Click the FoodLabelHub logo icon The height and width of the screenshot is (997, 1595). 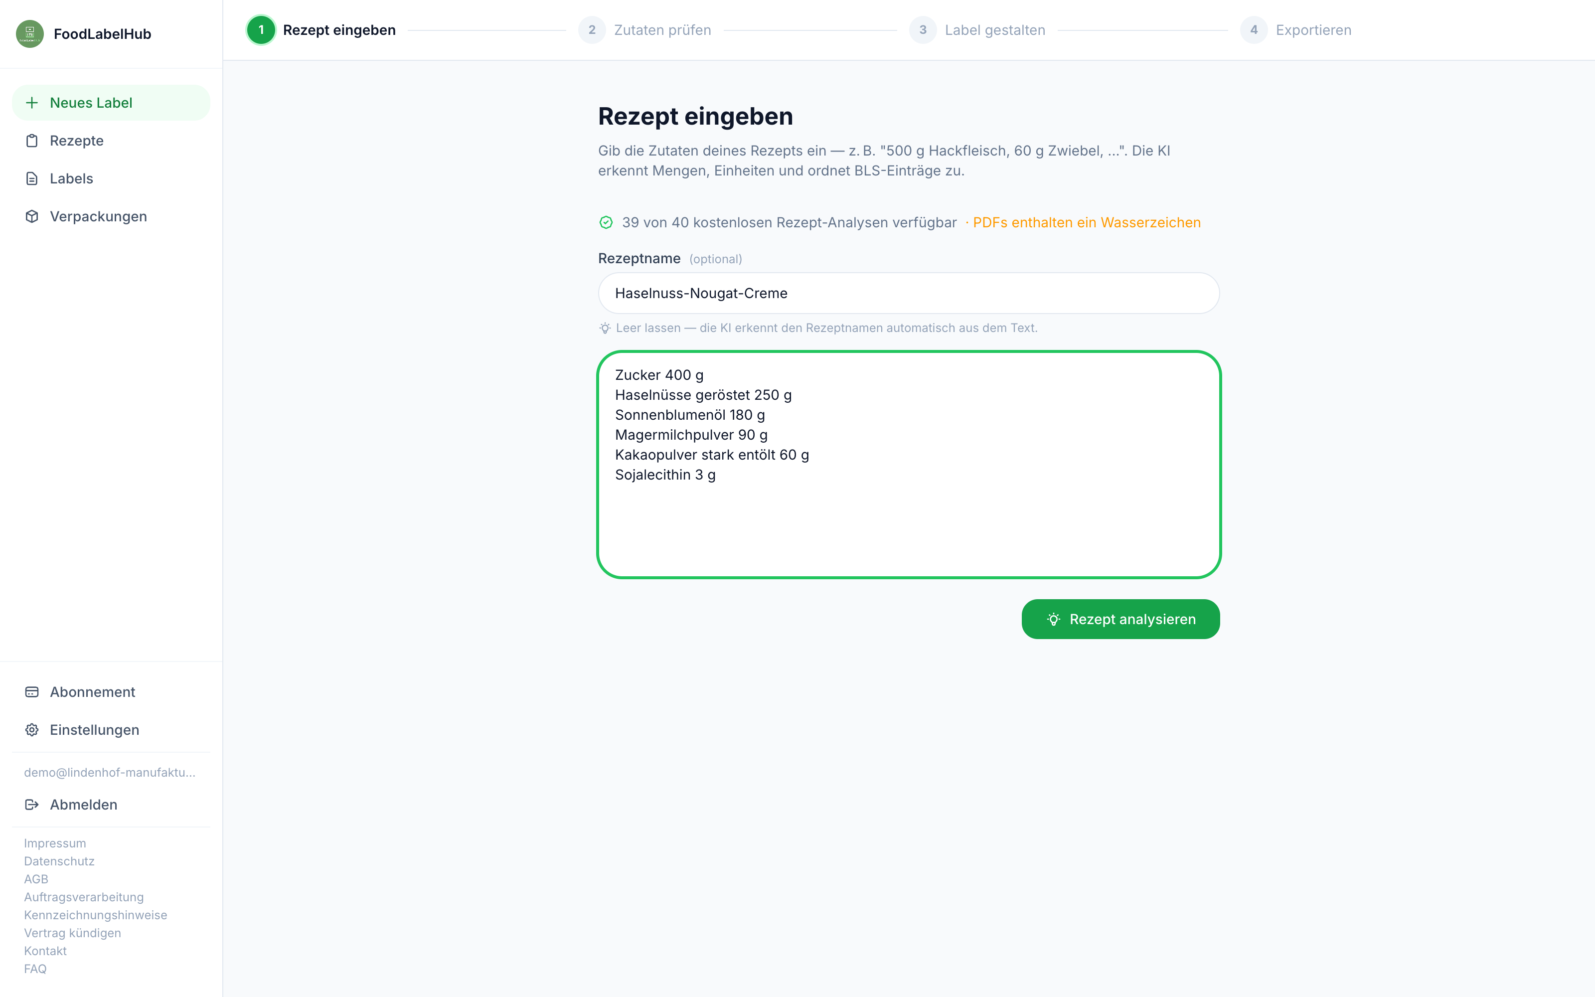pyautogui.click(x=30, y=33)
